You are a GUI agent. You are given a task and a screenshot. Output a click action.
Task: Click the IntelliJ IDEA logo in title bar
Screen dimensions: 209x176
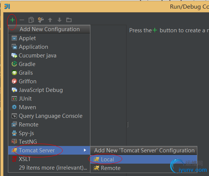(x=7, y=6)
